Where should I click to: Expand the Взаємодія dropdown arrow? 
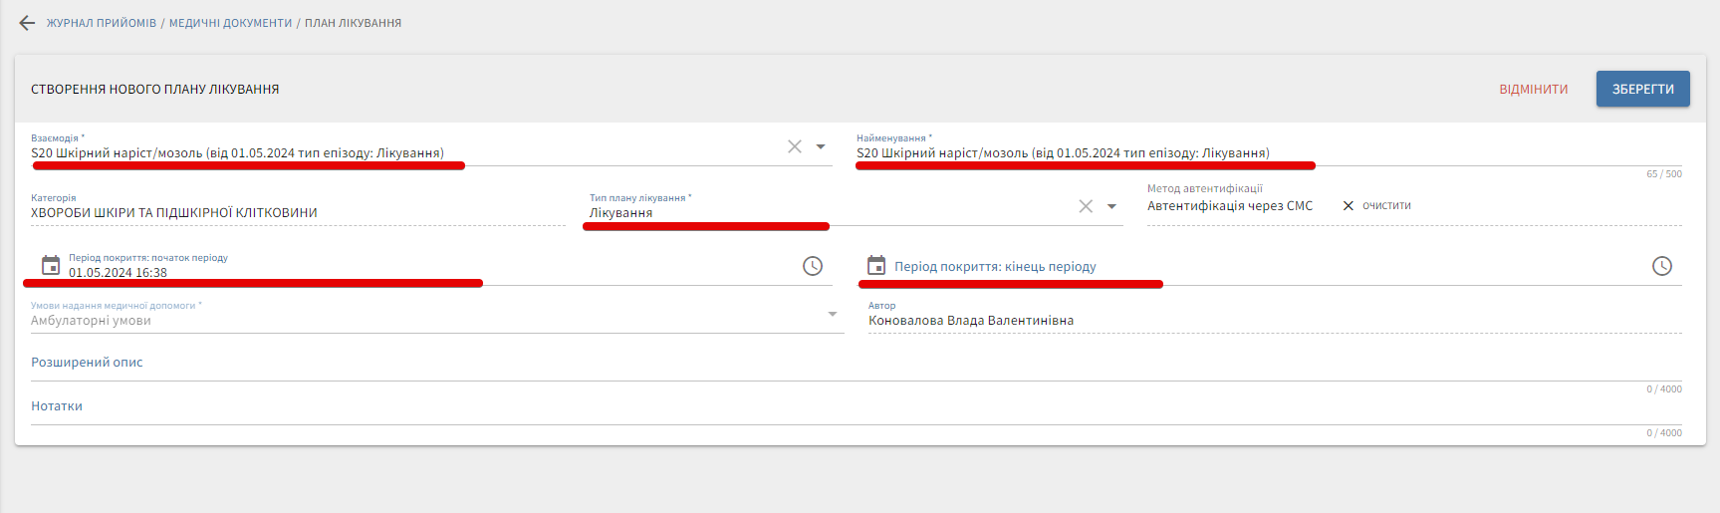coord(821,146)
